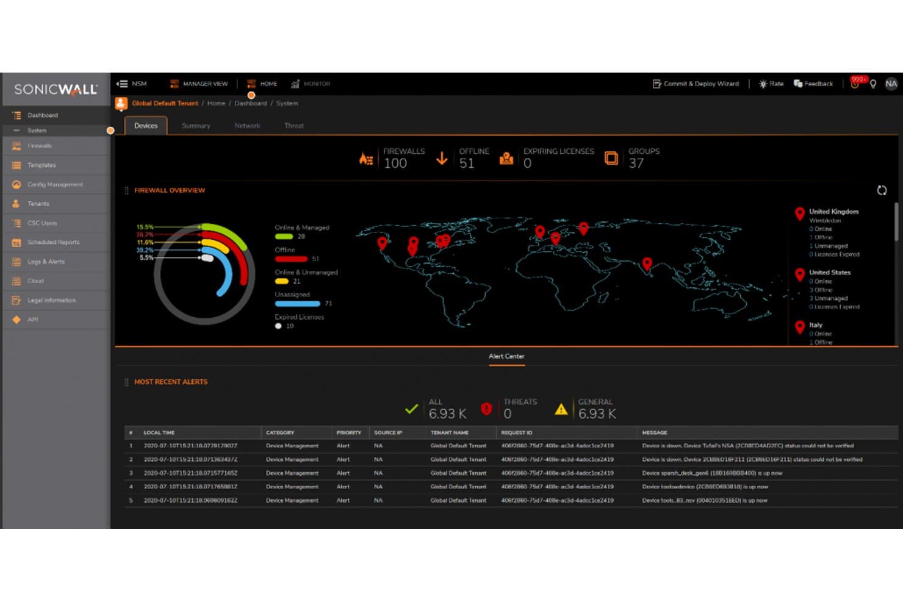
Task: Click the blue Unassigned legend bar
Action: click(297, 303)
